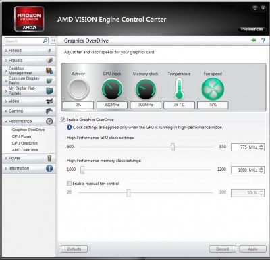Click the Video camera icon

click(x=49, y=101)
